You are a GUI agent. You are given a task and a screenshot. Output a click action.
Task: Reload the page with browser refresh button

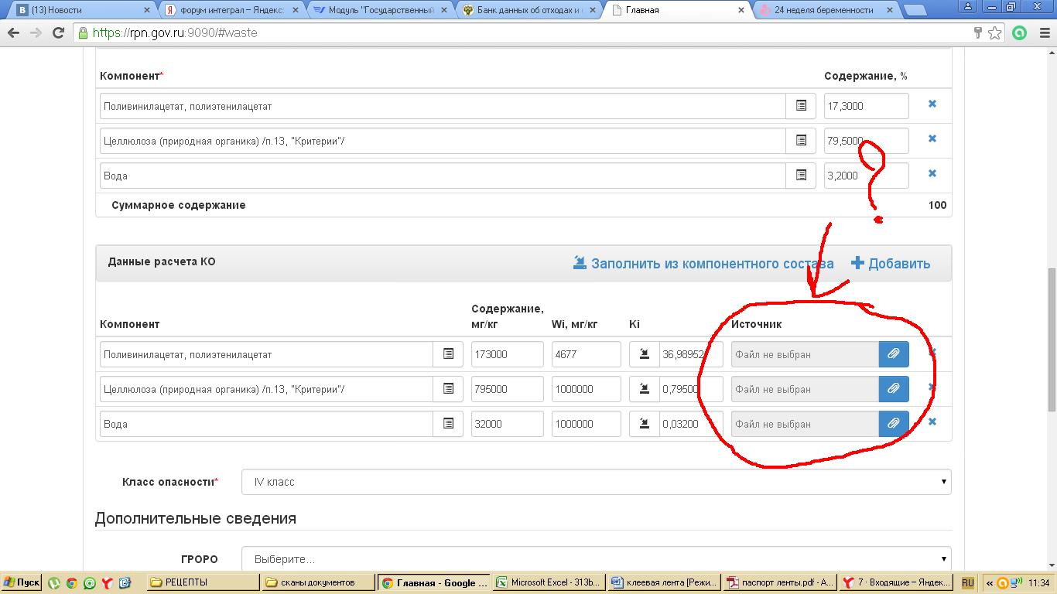pos(58,32)
